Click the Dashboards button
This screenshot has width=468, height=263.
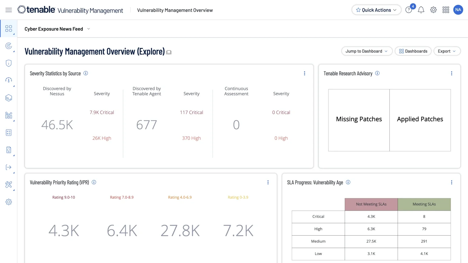coord(413,51)
